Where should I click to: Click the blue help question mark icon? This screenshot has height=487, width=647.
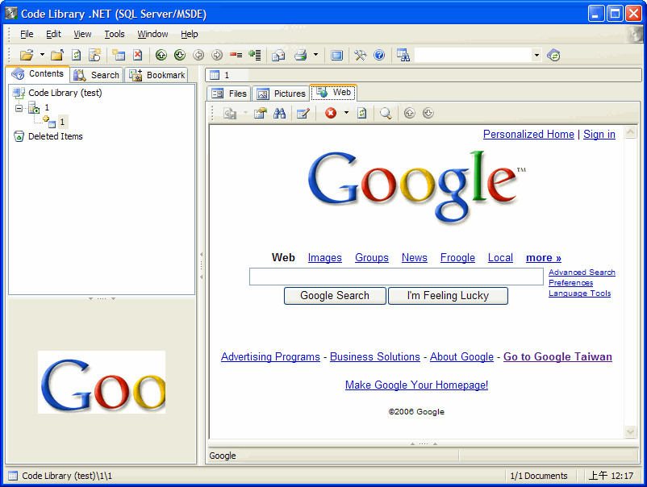coord(379,55)
